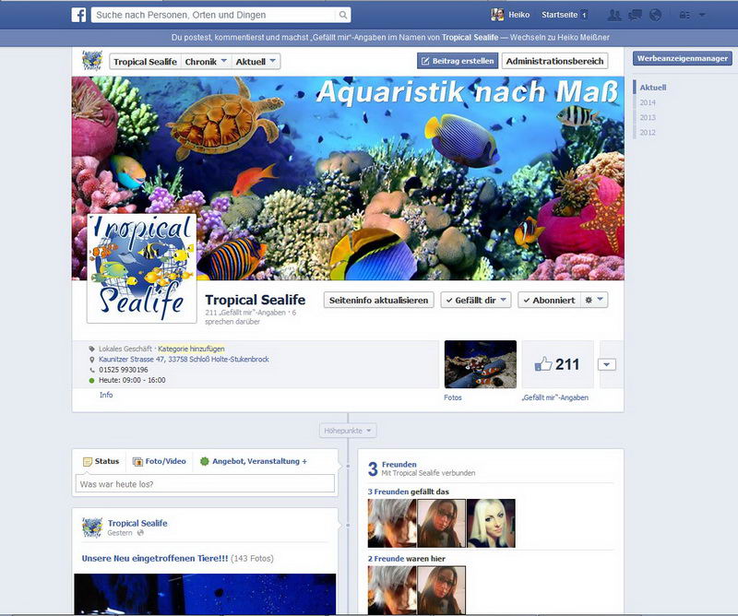The width and height of the screenshot is (738, 616).
Task: Open the Fotos aquarium thumbnail
Action: tap(481, 364)
